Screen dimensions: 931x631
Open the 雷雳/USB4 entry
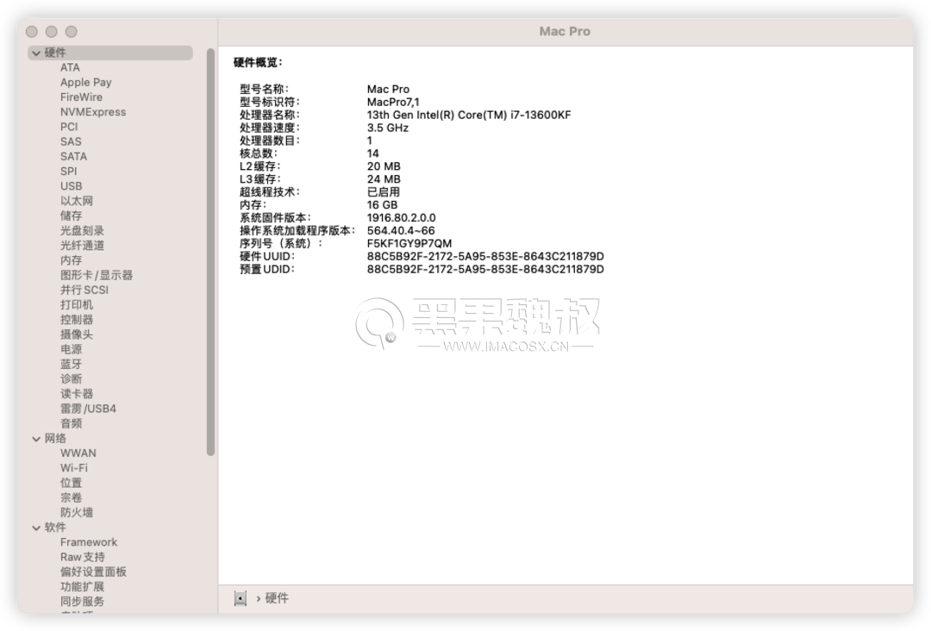pos(88,409)
